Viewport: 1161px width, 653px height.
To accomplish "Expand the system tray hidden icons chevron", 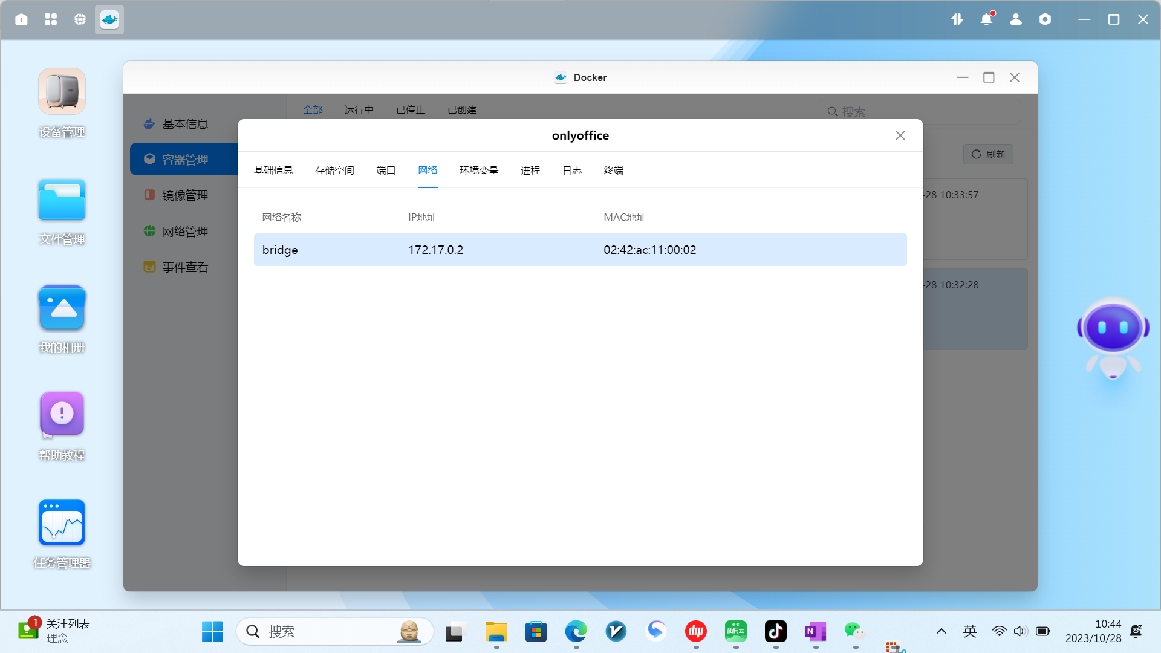I will point(941,631).
